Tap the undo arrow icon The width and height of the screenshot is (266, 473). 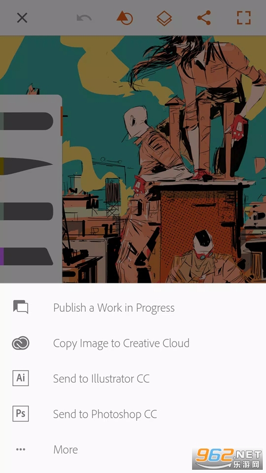(x=84, y=18)
